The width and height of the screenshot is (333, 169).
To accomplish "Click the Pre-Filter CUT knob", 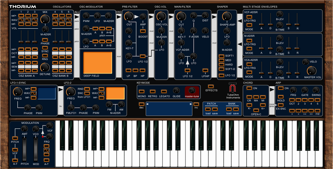I will pos(129,16).
